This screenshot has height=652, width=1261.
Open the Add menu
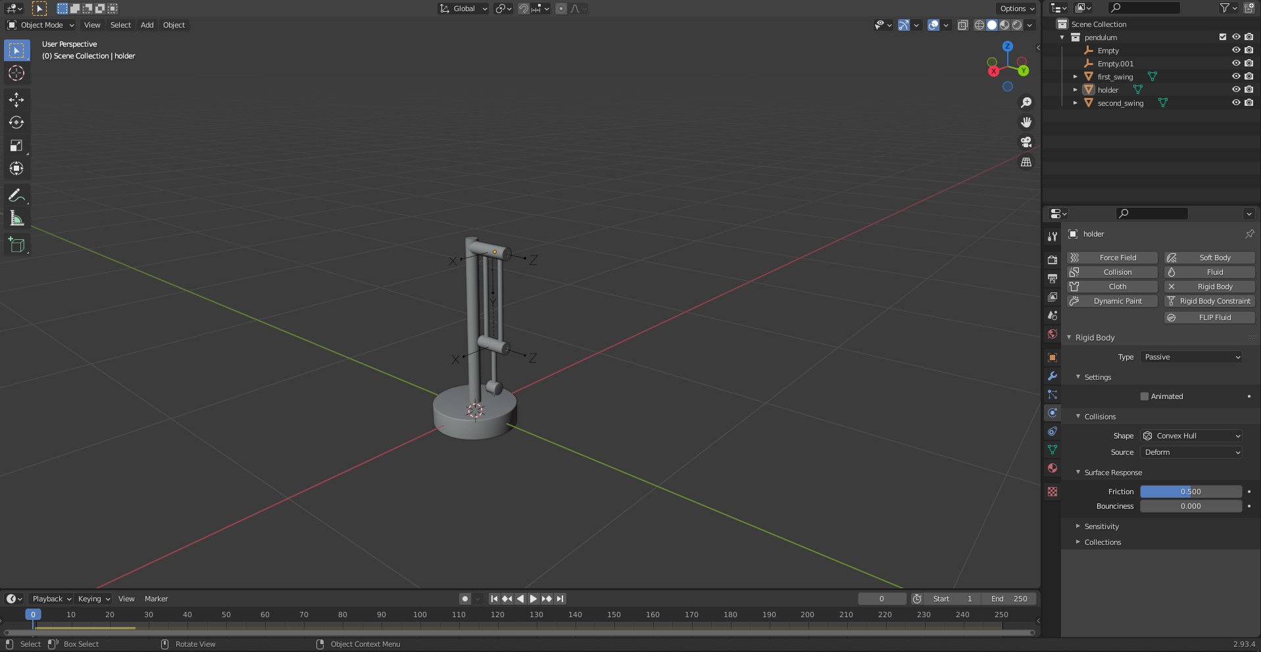[147, 25]
